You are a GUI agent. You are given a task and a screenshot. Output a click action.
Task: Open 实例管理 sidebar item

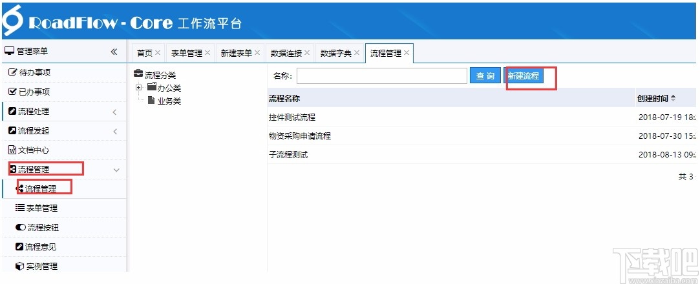click(x=64, y=266)
